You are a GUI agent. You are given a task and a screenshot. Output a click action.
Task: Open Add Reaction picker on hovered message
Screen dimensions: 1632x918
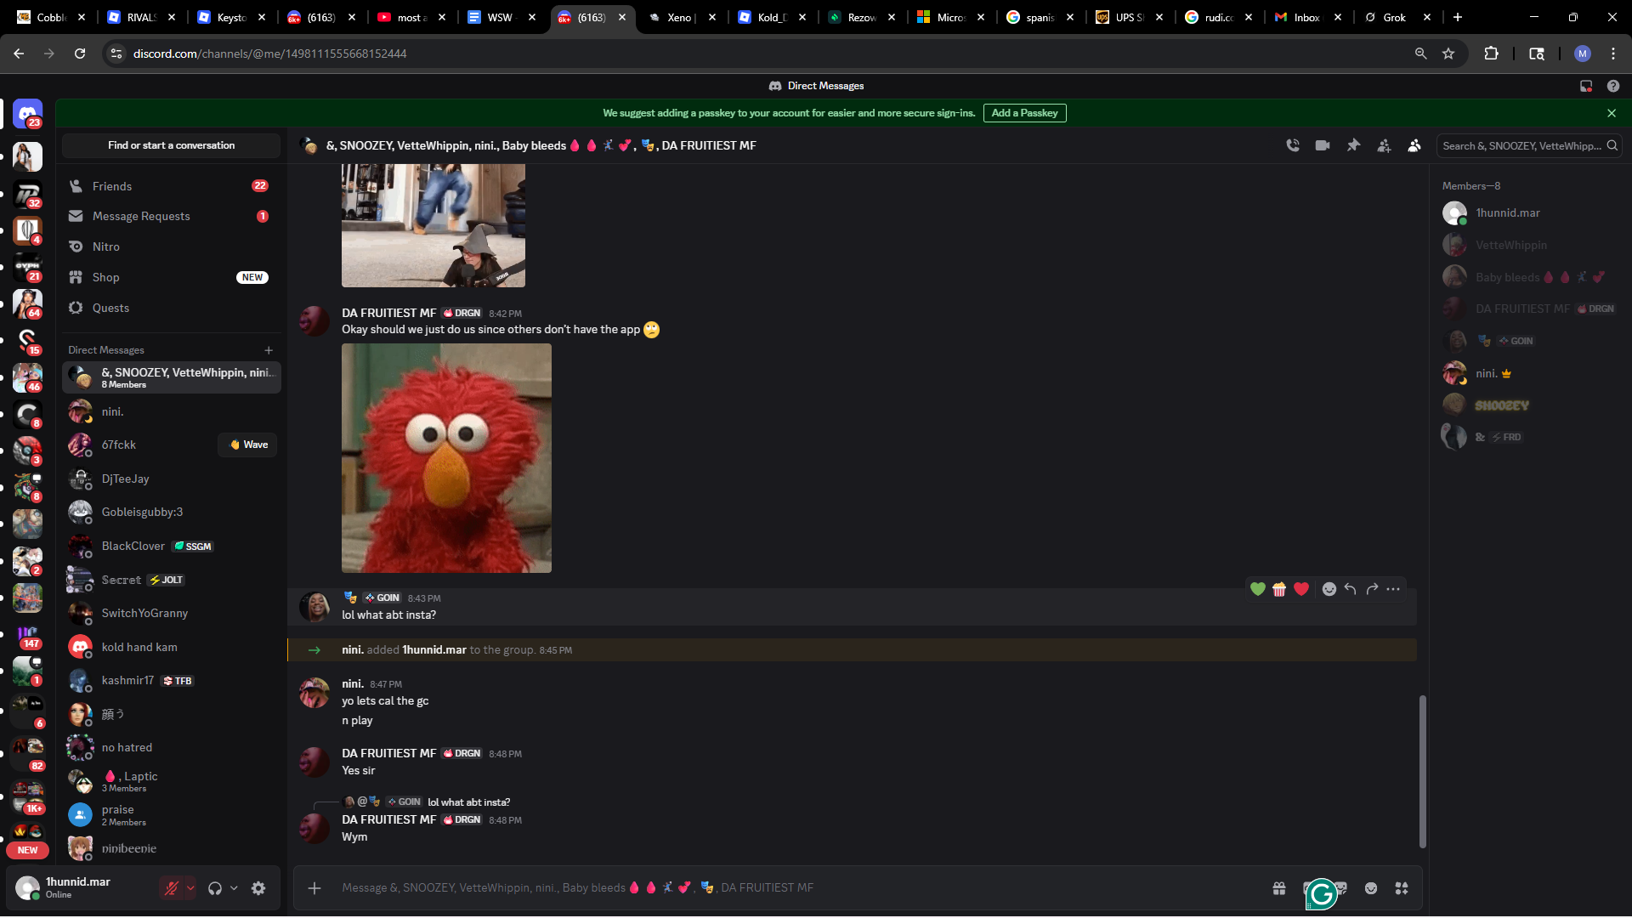[1329, 589]
